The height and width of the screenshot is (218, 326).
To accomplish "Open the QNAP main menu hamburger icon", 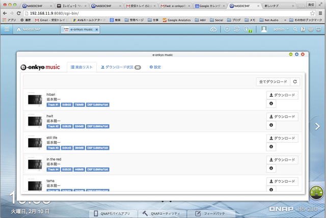I will click(x=7, y=30).
